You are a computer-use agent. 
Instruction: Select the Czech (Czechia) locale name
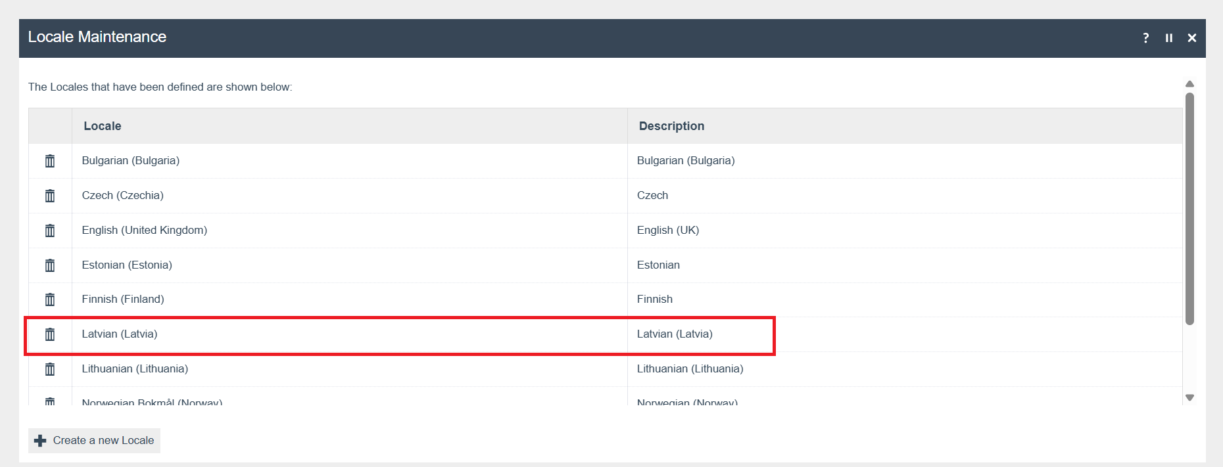click(123, 196)
